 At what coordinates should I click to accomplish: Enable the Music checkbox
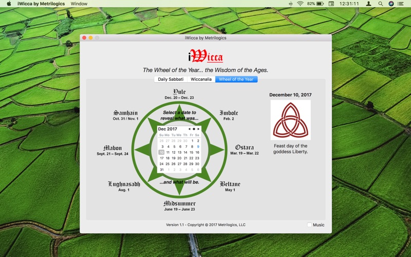(309, 225)
